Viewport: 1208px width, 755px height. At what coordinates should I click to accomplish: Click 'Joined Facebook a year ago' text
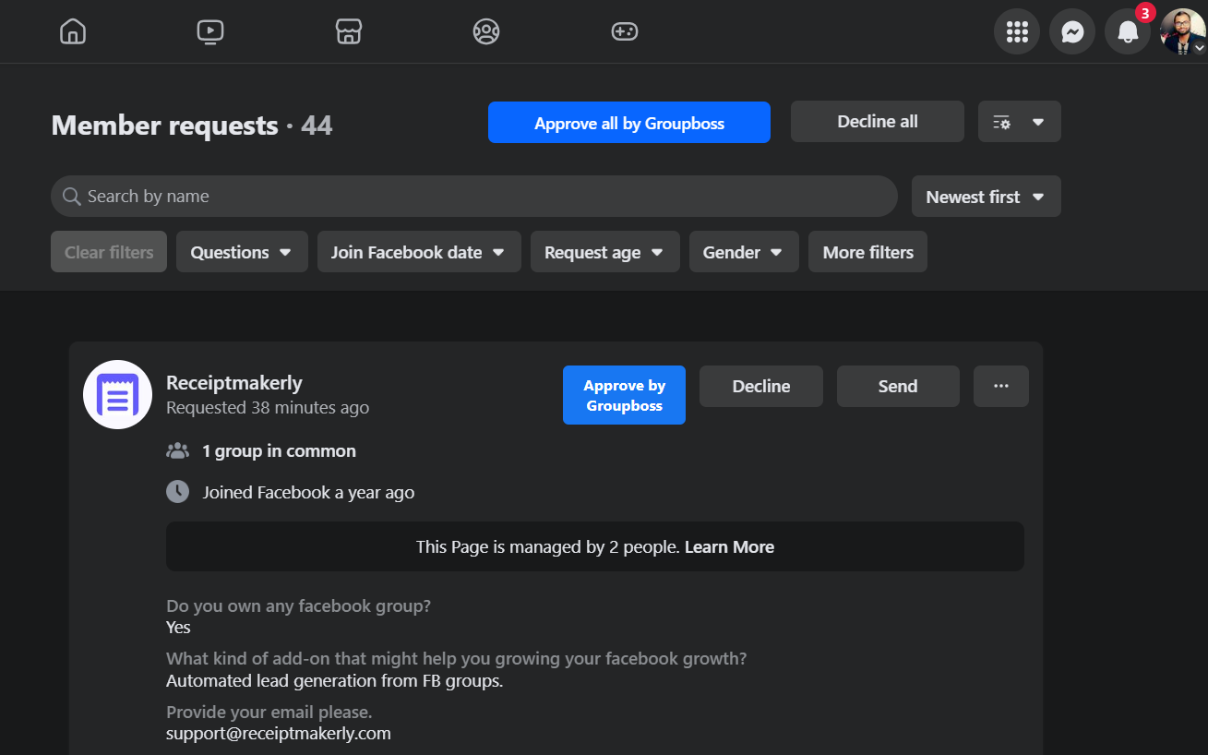coord(308,493)
